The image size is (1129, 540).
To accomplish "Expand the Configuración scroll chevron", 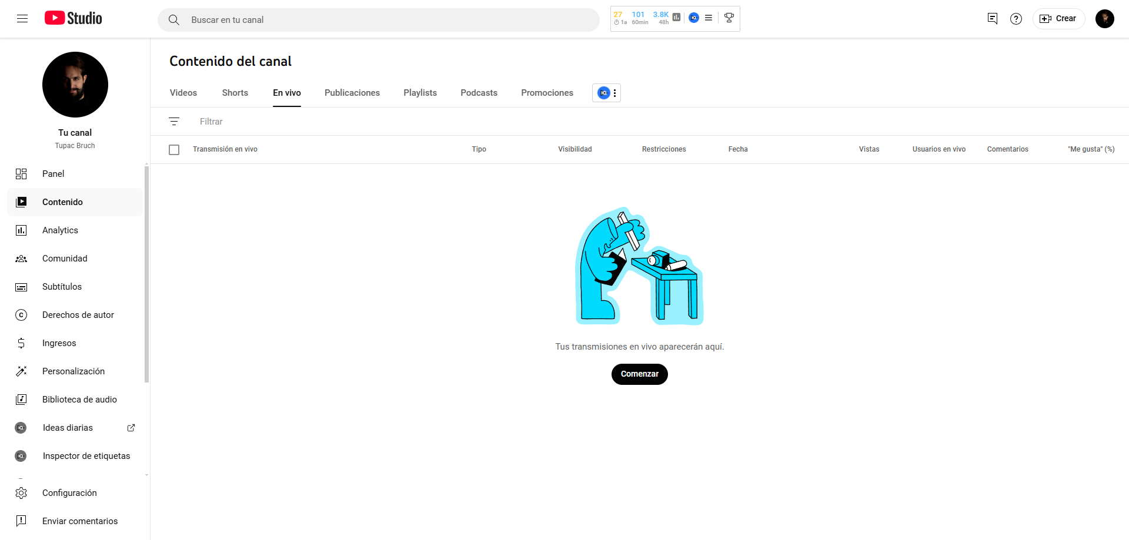I will pos(146,475).
